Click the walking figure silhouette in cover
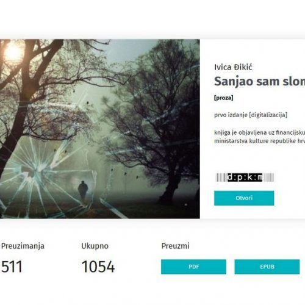 tap(83, 190)
